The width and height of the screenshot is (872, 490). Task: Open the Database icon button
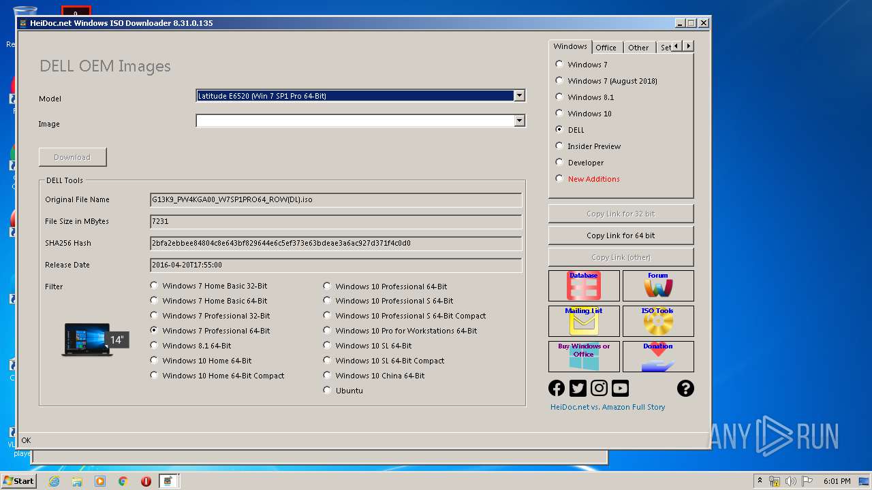point(584,286)
